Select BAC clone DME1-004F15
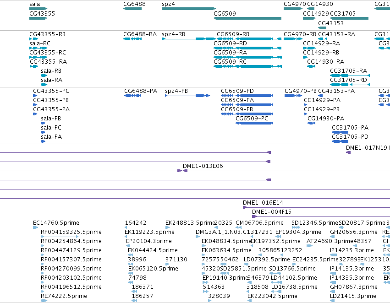390x303 pixels. pos(272,212)
